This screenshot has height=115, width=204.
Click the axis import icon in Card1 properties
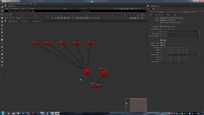[x=165, y=40]
